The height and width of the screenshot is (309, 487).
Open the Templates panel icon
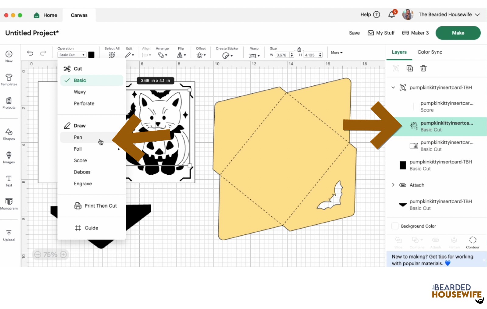click(9, 80)
